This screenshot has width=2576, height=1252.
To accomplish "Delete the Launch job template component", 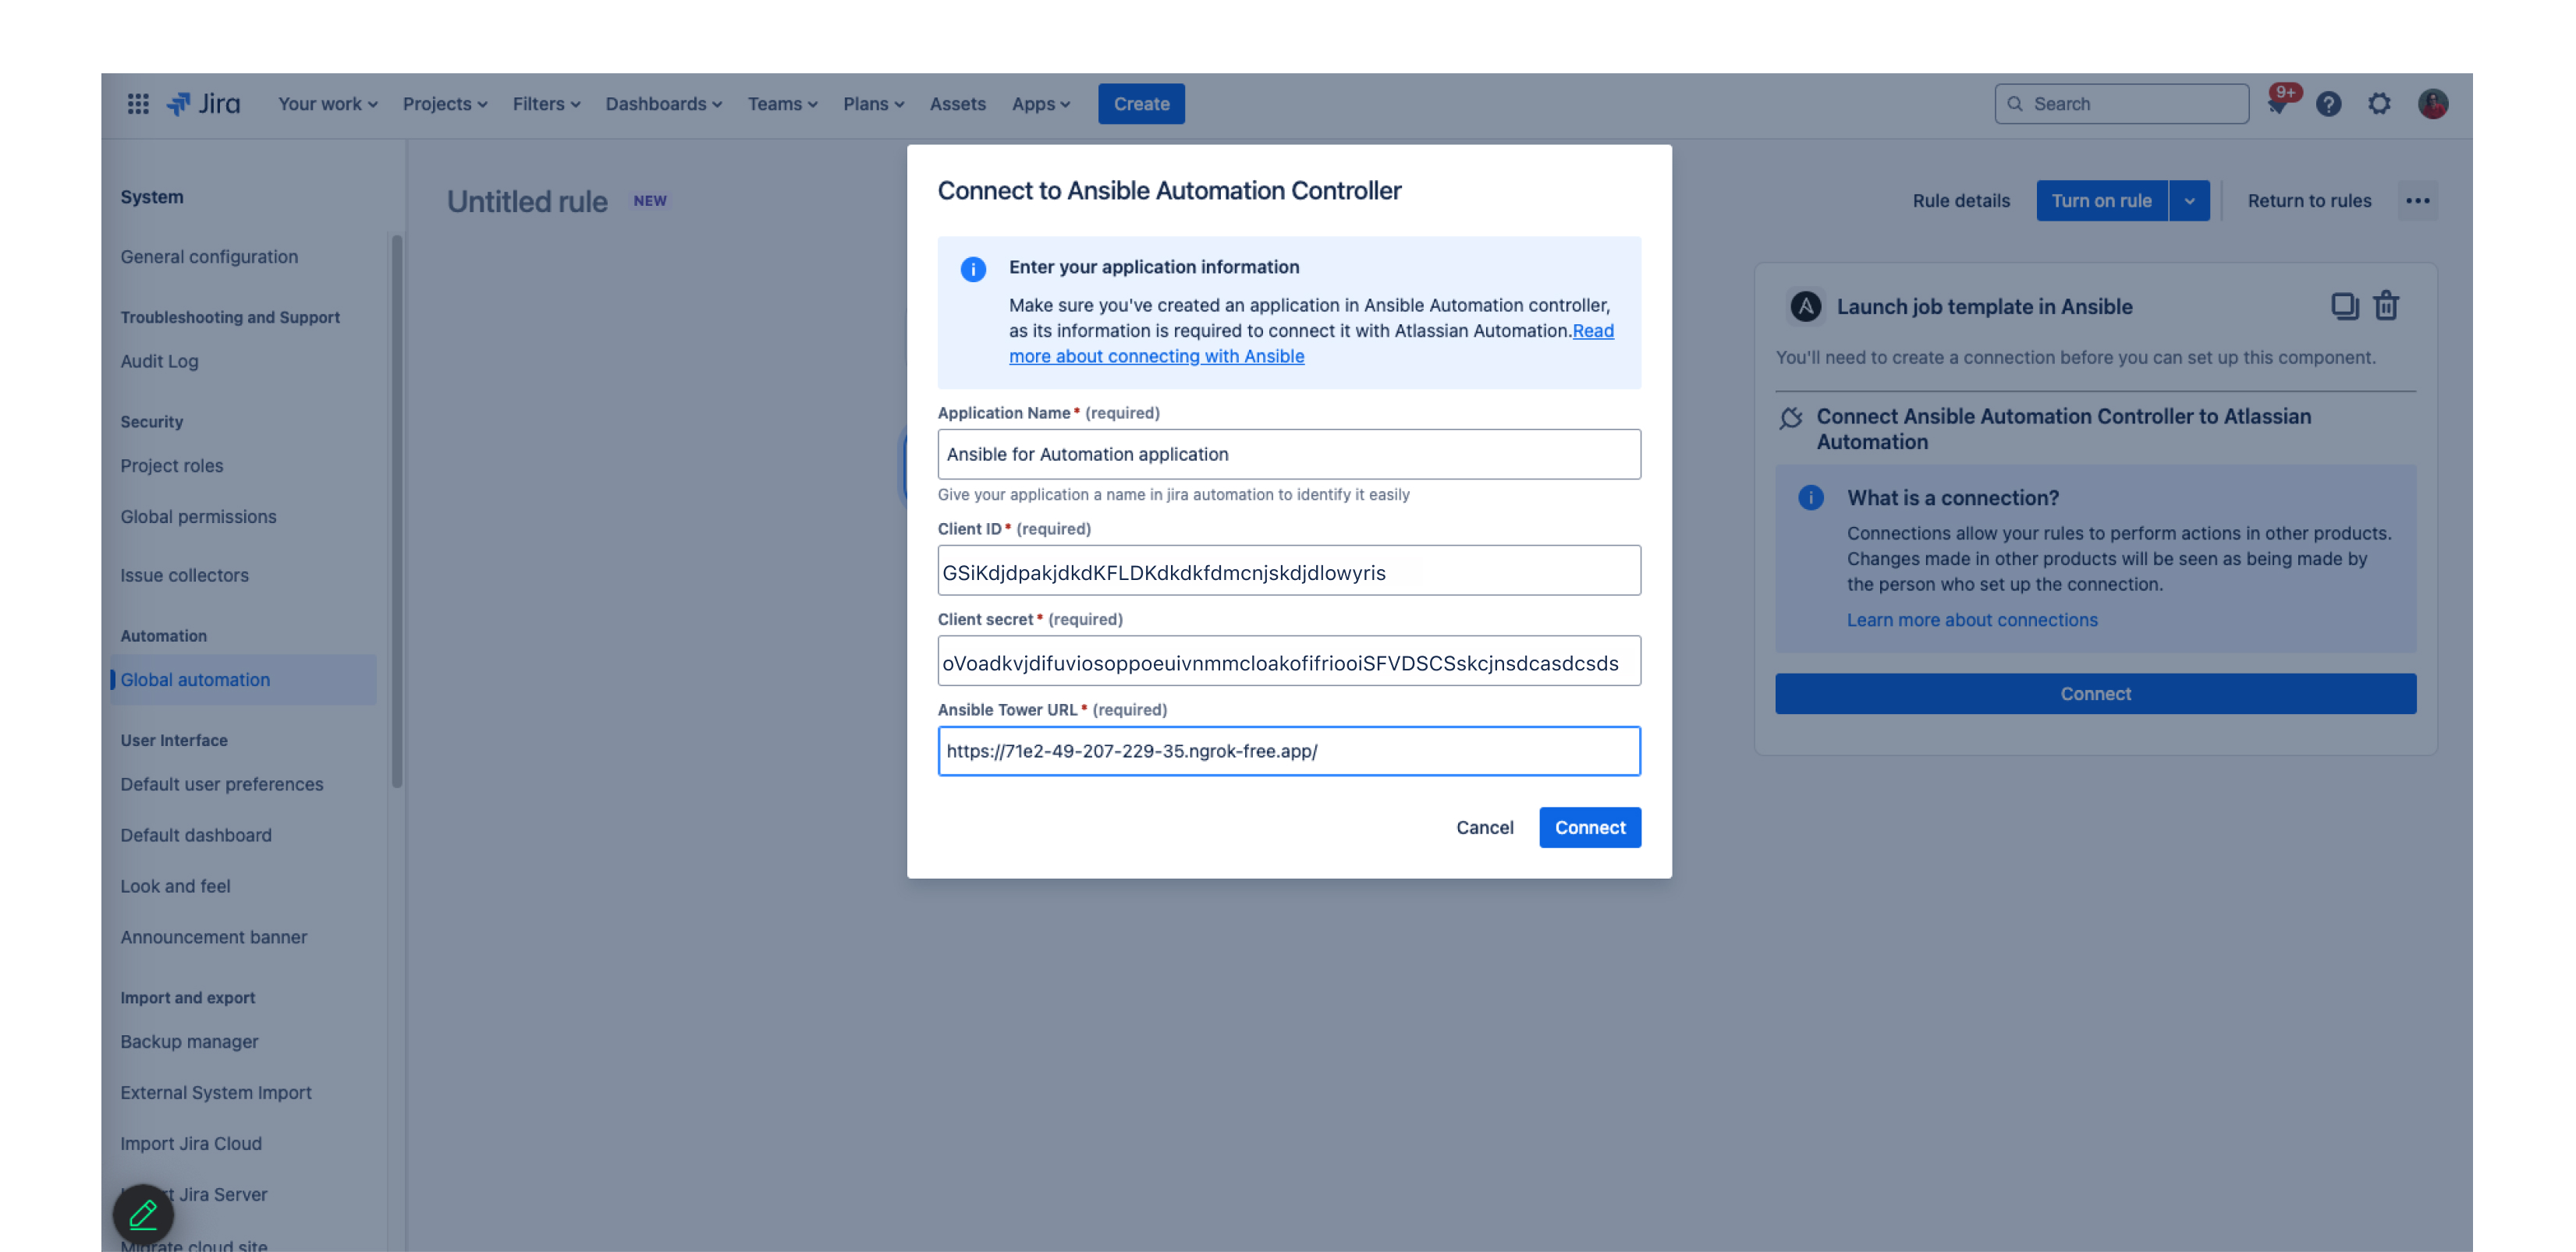I will pyautogui.click(x=2386, y=305).
